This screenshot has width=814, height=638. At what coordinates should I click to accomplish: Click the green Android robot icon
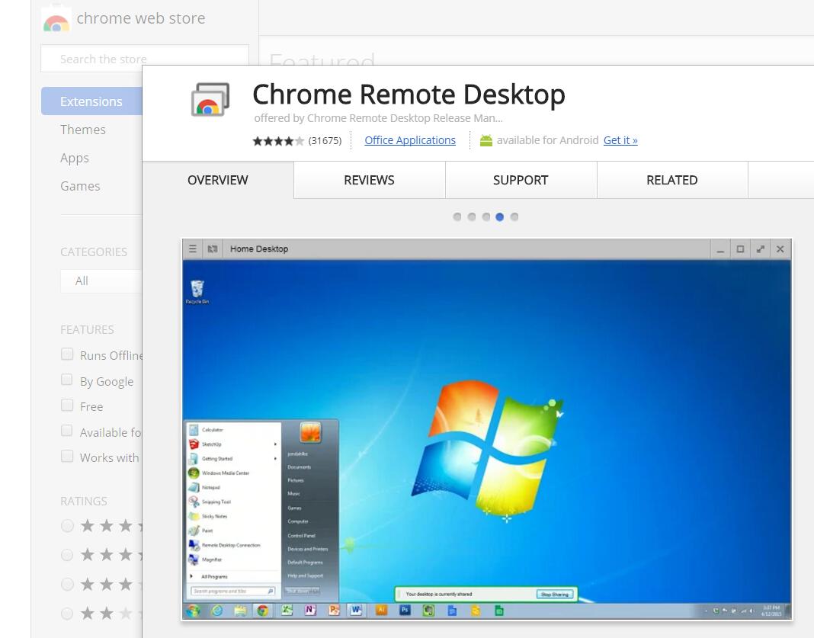[x=486, y=140]
